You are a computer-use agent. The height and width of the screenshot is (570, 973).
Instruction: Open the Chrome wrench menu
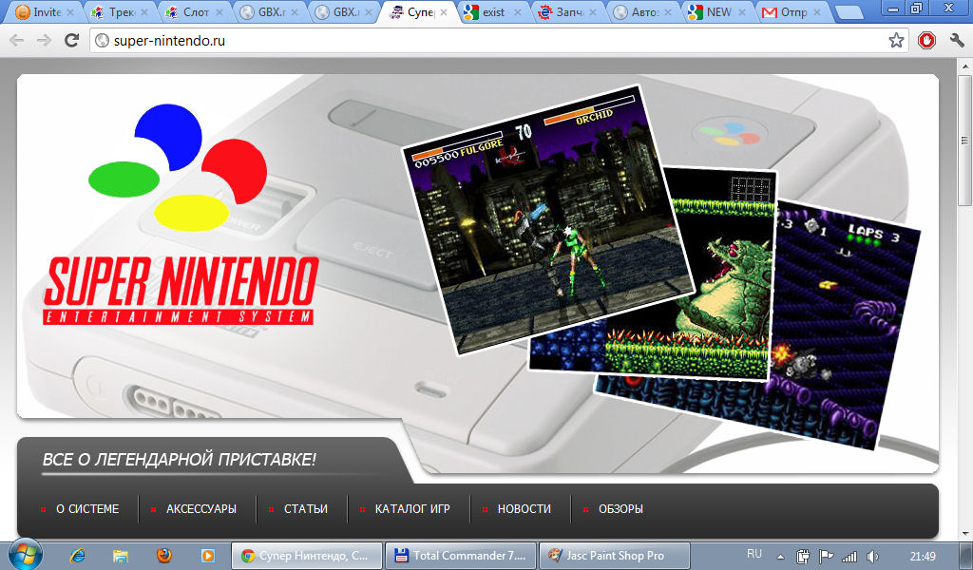coord(957,41)
